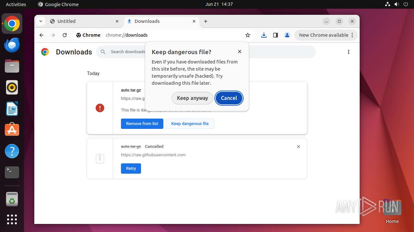Open Google Chrome from the dock
The width and height of the screenshot is (414, 232).
pyautogui.click(x=12, y=24)
